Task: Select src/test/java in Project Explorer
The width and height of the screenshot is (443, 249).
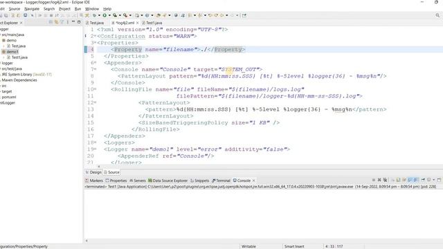Action: tap(12, 68)
